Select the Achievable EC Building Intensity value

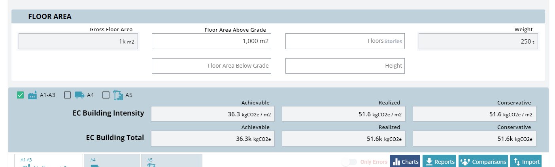[x=213, y=114]
